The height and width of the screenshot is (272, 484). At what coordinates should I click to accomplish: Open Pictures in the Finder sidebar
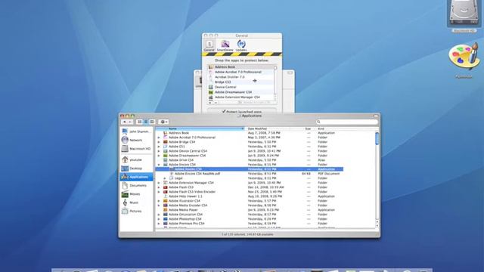pyautogui.click(x=136, y=212)
